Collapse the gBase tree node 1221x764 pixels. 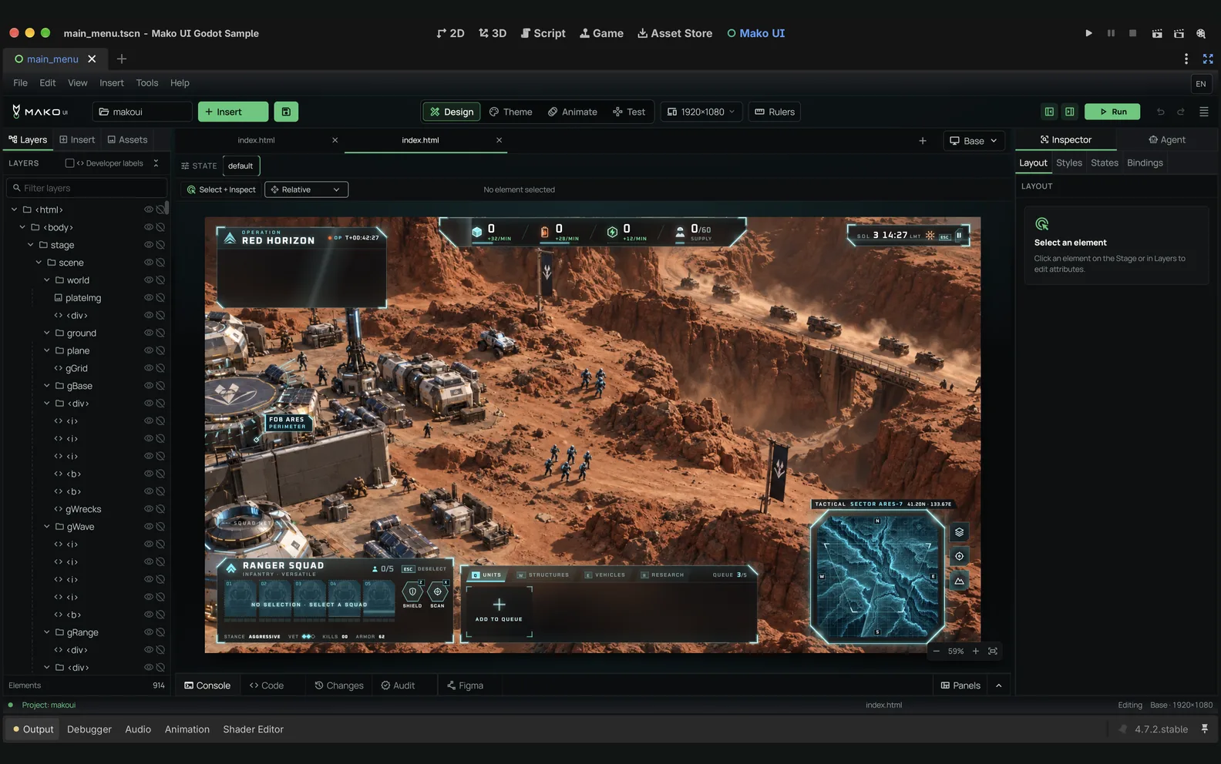(47, 386)
